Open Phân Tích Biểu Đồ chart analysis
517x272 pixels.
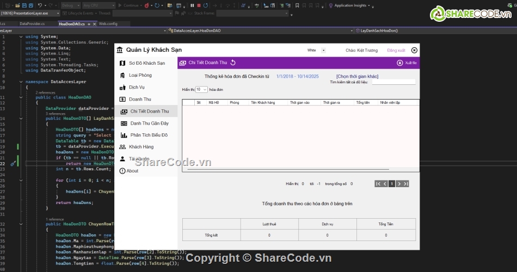[149, 135]
